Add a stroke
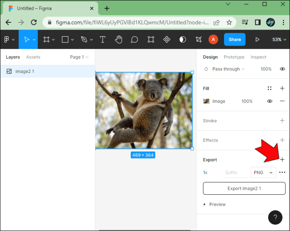This screenshot has width=290, height=231. (282, 121)
